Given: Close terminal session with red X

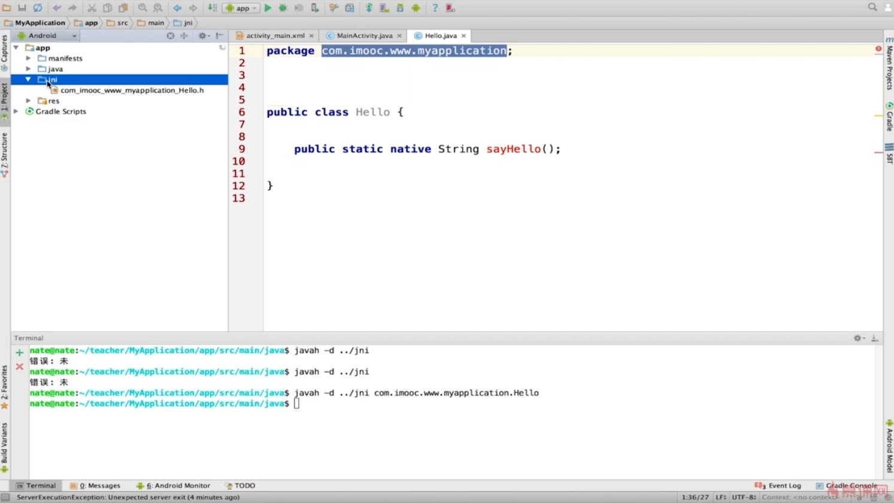Looking at the screenshot, I should [x=19, y=366].
